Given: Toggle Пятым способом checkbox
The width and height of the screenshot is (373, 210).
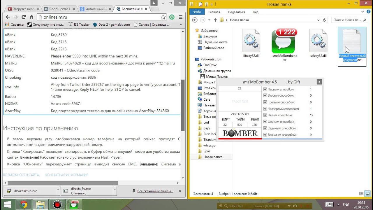Looking at the screenshot, I should [265, 115].
